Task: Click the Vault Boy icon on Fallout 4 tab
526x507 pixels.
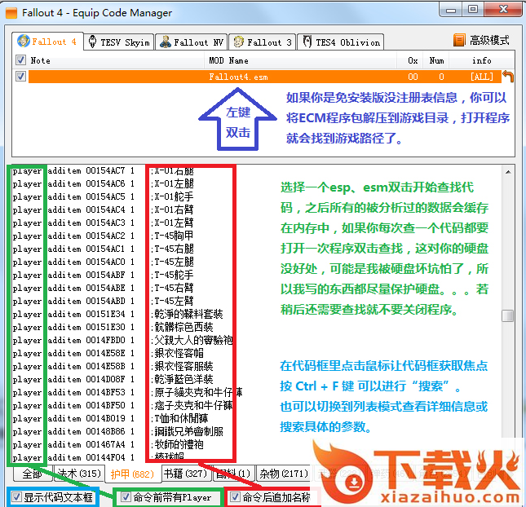Action: 23,42
